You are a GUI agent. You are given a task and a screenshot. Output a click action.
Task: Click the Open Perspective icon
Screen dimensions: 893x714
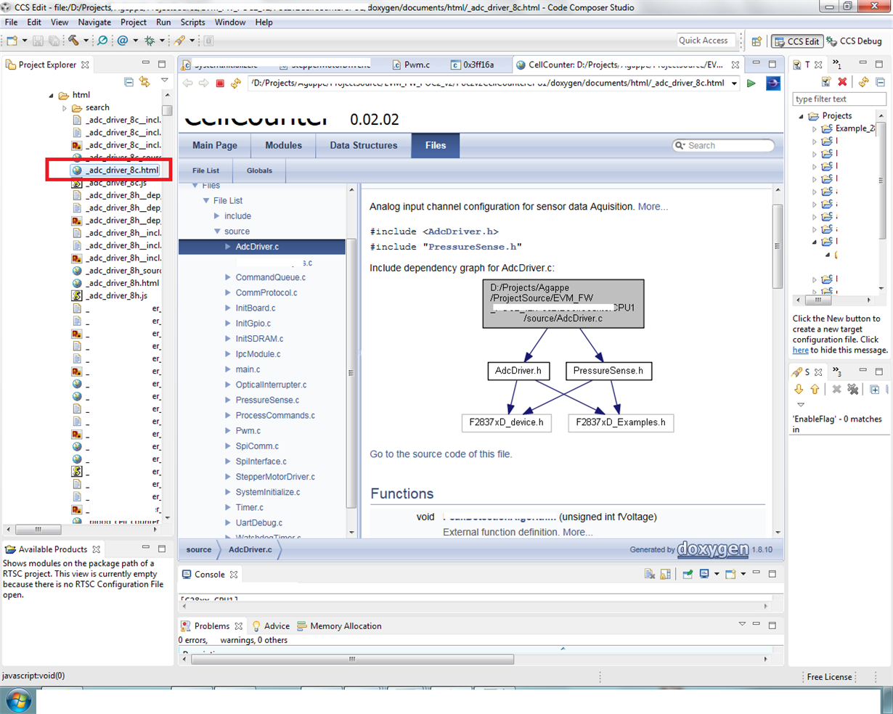coord(757,41)
